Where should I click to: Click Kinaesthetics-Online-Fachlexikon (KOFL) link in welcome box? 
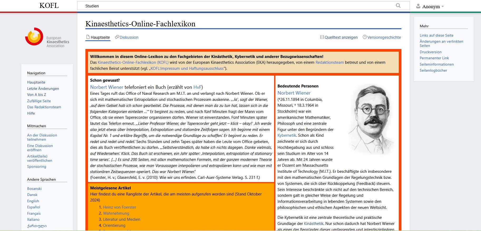[133, 62]
